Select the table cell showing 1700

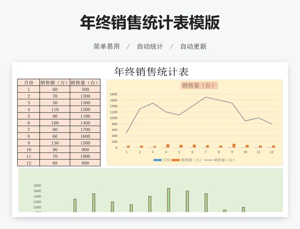pyautogui.click(x=85, y=129)
